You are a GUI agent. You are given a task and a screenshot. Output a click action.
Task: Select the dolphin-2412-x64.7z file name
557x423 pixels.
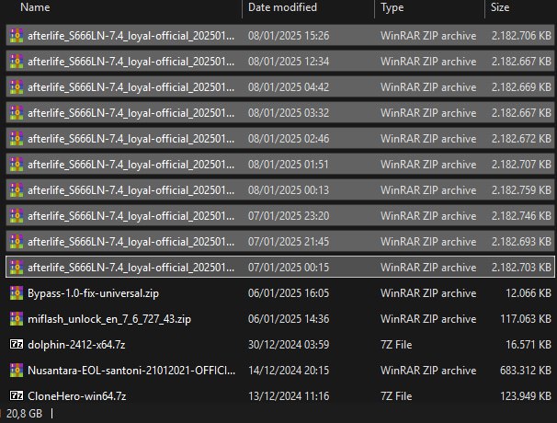coord(76,345)
